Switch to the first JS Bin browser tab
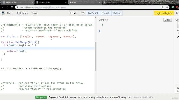The width and height of the screenshot is (179, 100). click(17, 2)
